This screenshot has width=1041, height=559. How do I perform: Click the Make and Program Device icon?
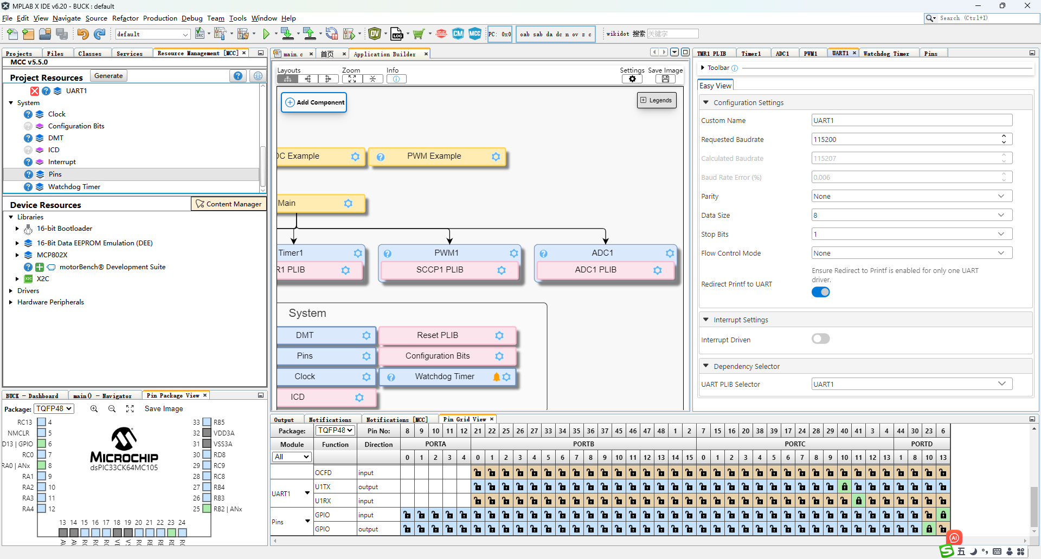pyautogui.click(x=287, y=34)
